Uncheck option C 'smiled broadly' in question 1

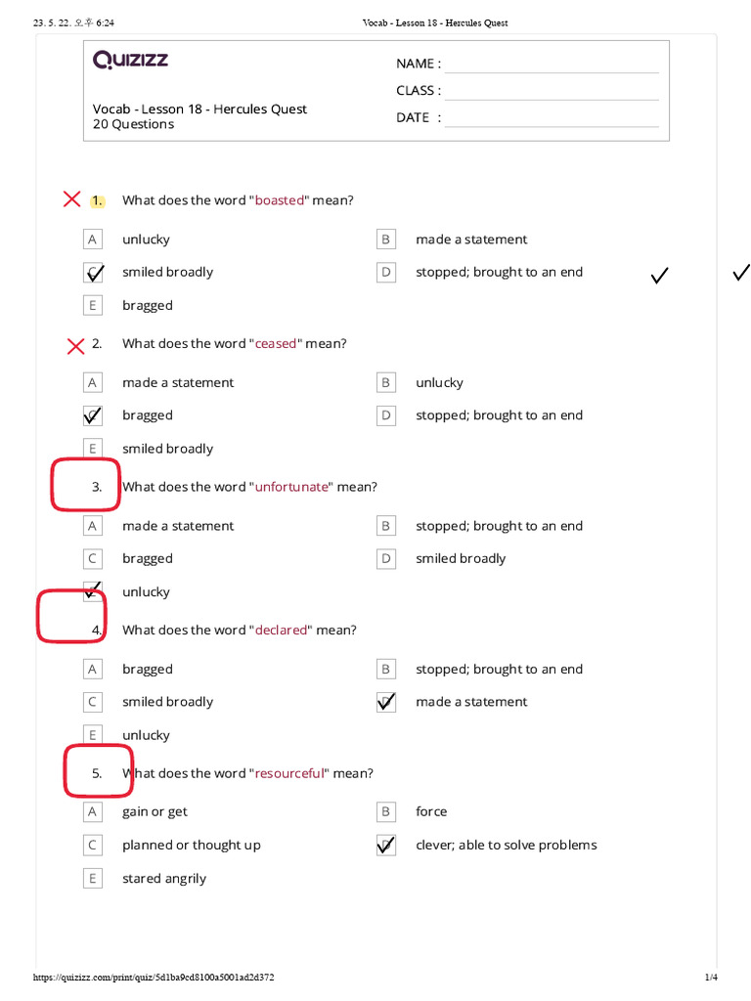point(93,273)
